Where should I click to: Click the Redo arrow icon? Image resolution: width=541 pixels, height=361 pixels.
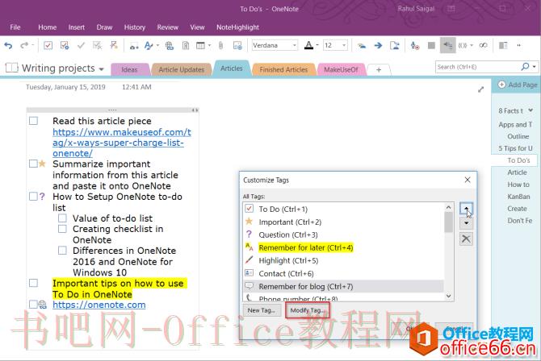[24, 45]
